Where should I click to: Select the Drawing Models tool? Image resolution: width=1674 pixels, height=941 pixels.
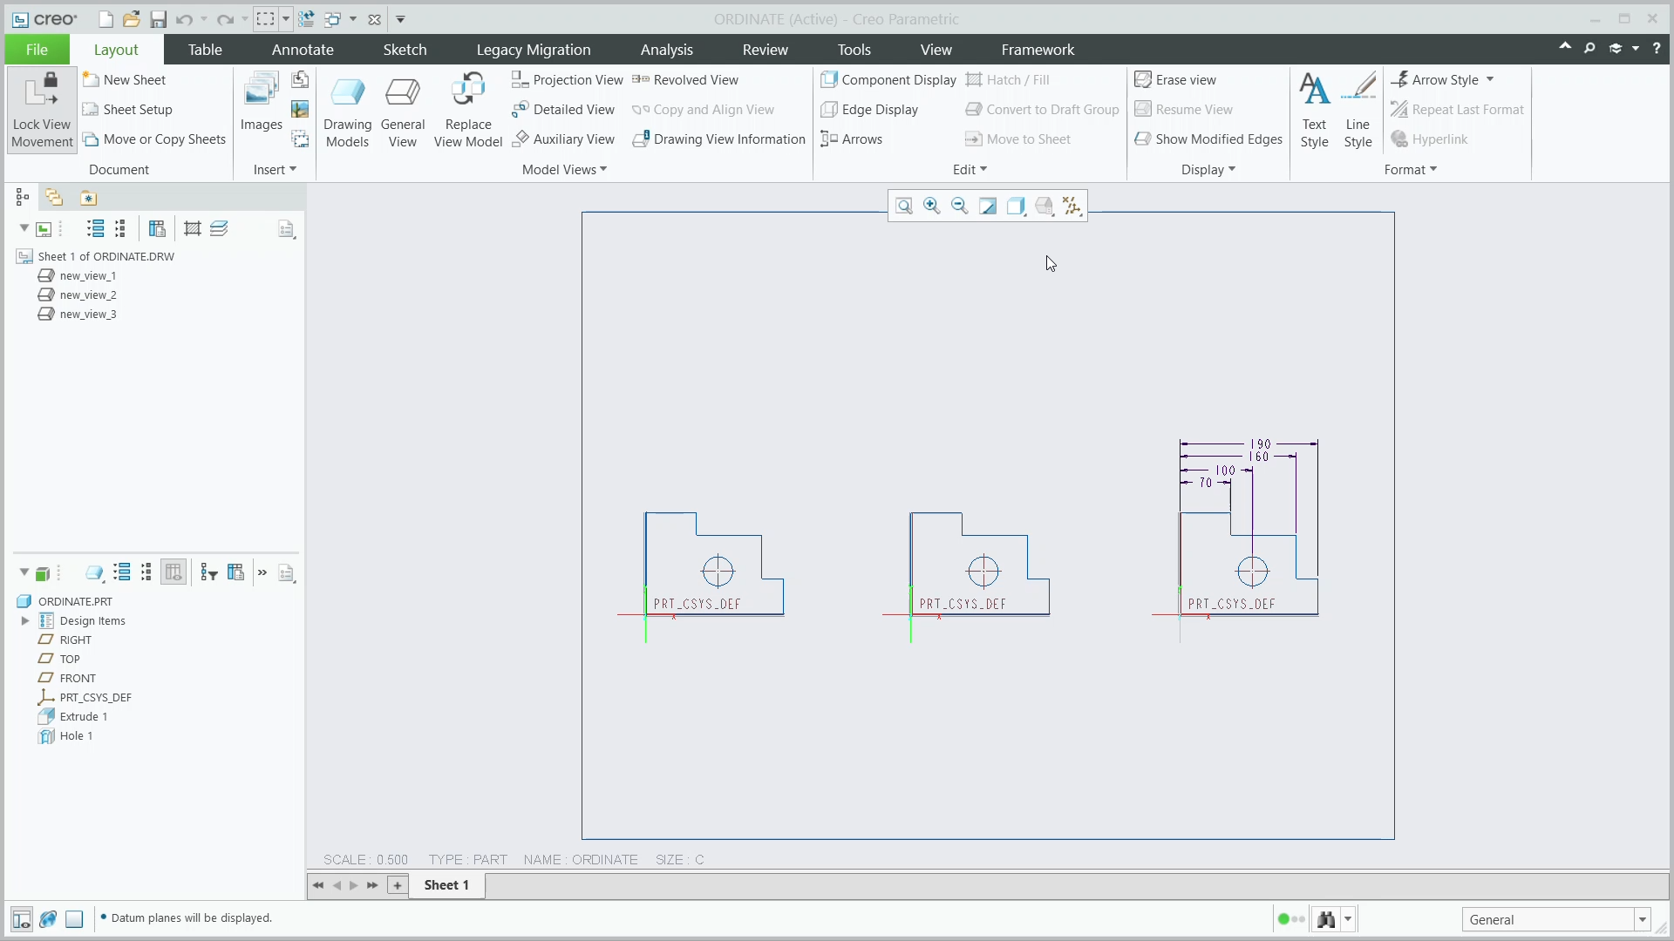348,110
